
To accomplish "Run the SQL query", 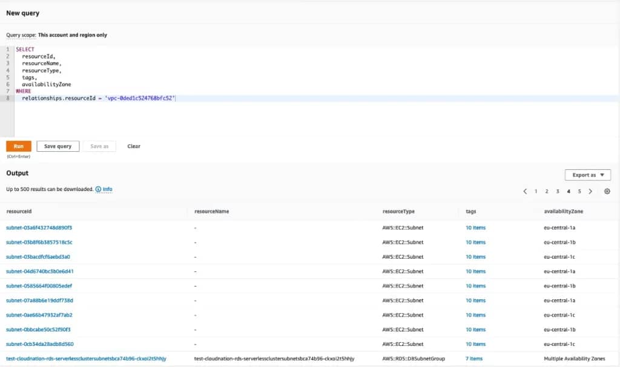I will point(19,146).
